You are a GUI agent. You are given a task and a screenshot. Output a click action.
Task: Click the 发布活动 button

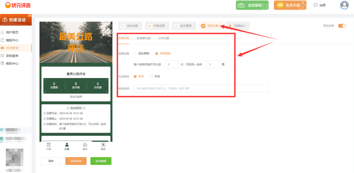(x=76, y=161)
